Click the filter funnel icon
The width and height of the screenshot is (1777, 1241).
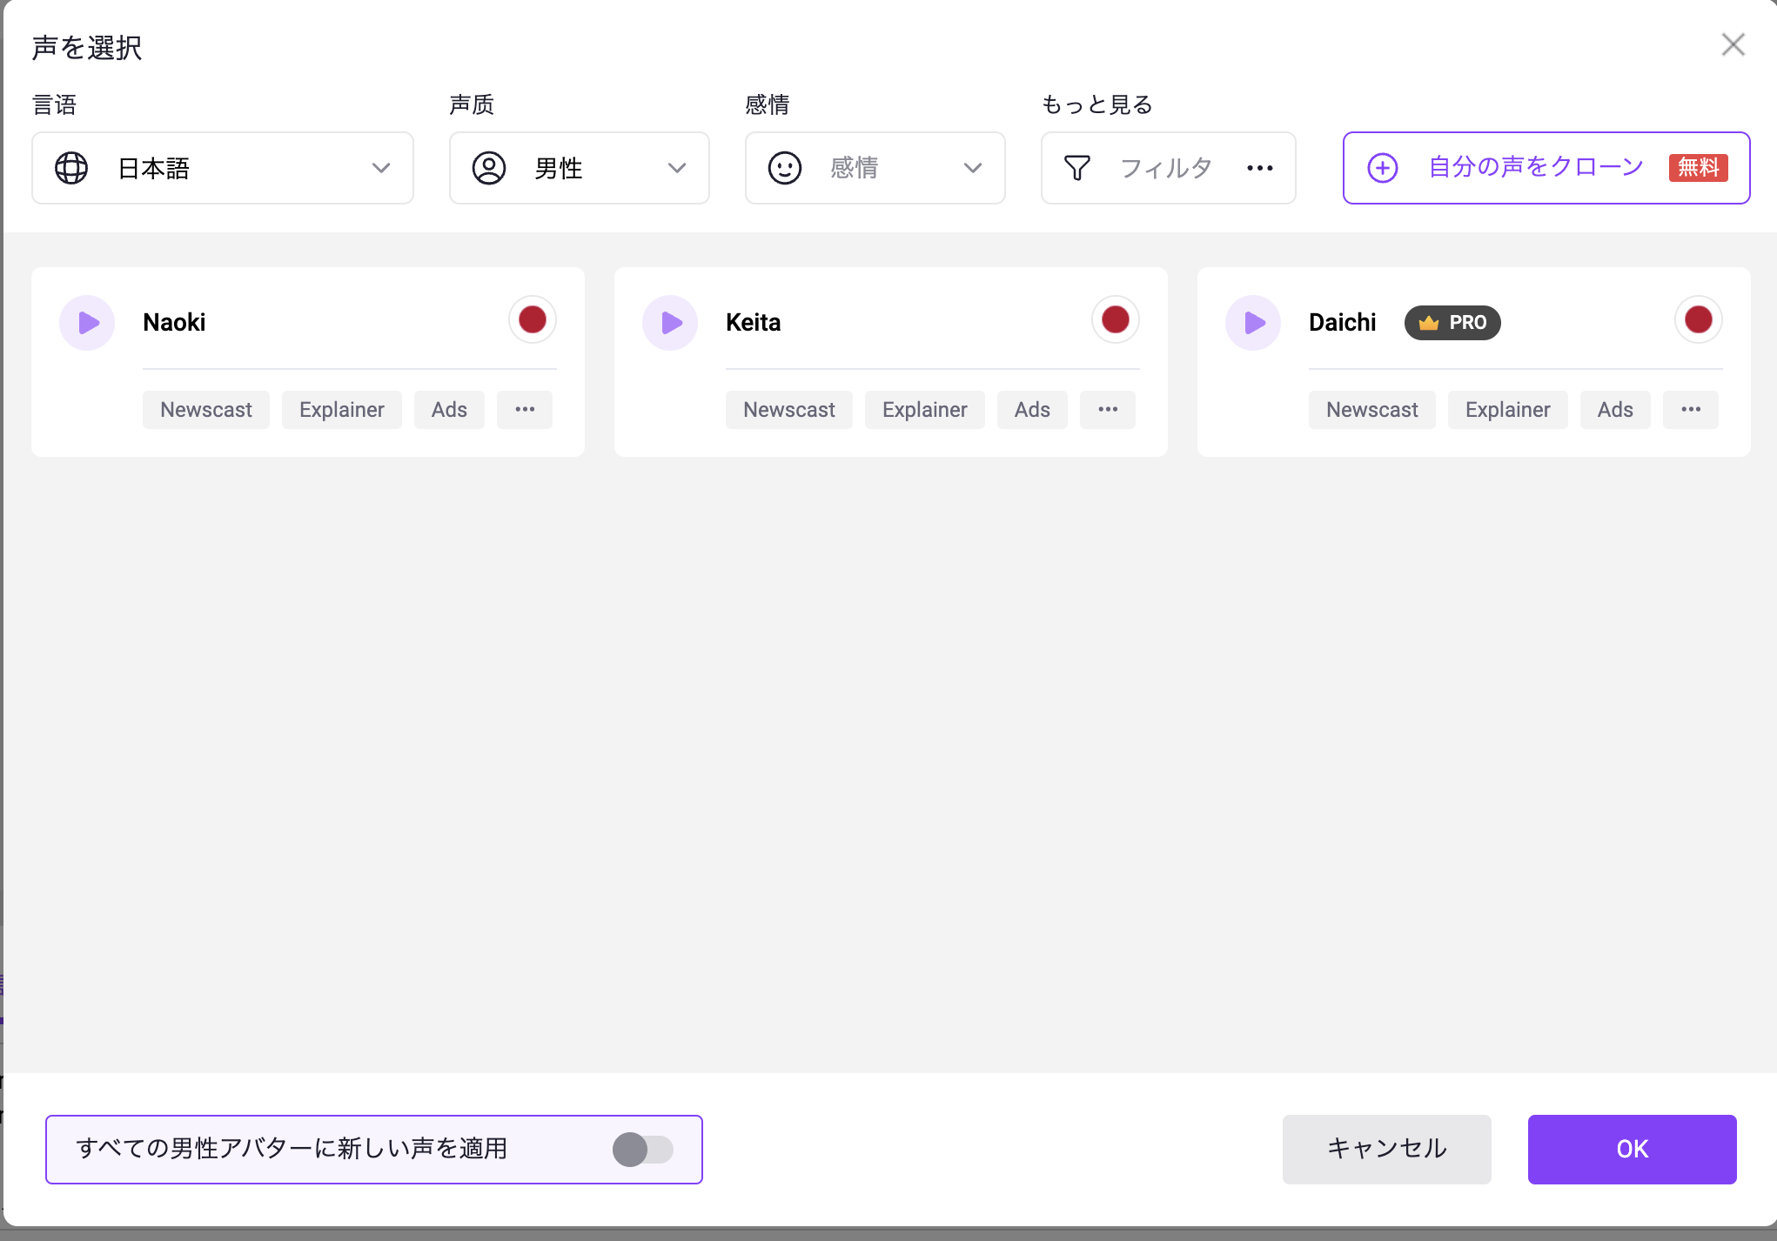click(x=1077, y=167)
